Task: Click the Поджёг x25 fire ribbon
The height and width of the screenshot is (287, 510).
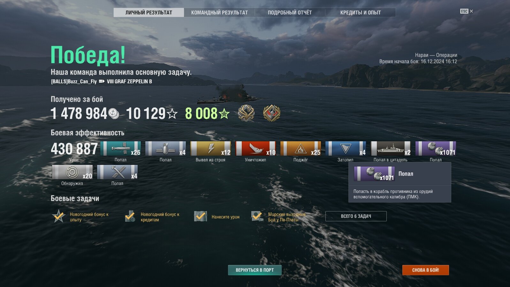Action: (x=301, y=149)
